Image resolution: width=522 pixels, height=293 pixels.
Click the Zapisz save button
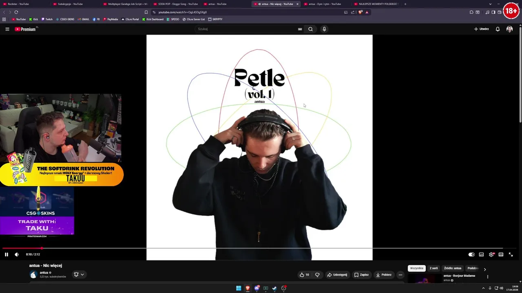click(x=361, y=275)
